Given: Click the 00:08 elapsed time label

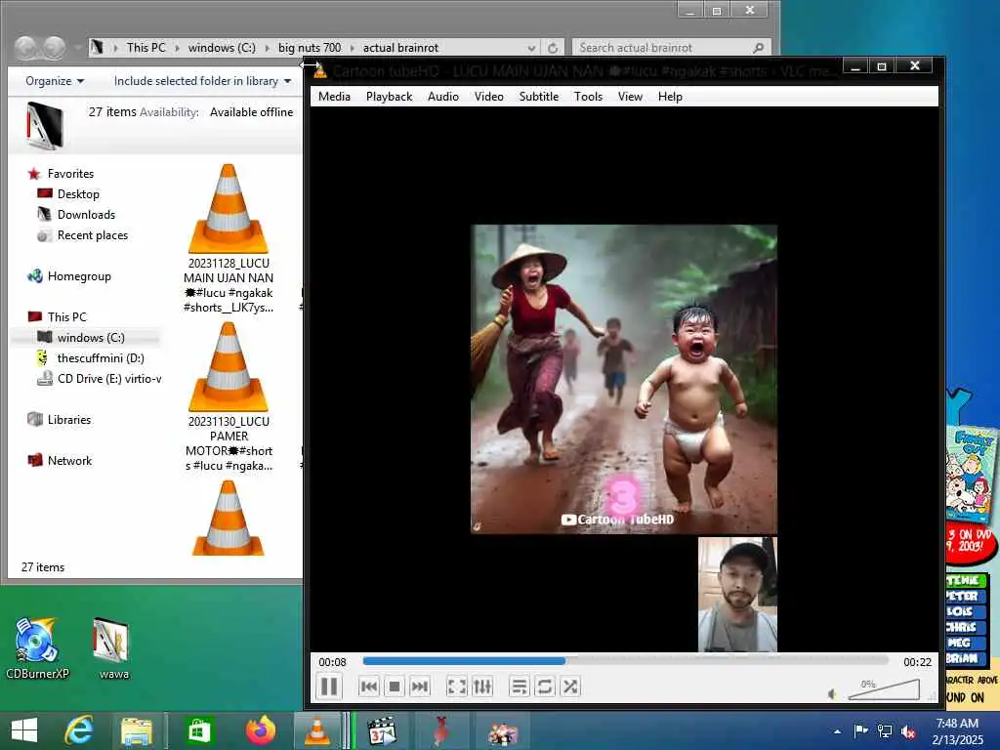Looking at the screenshot, I should click(x=332, y=662).
